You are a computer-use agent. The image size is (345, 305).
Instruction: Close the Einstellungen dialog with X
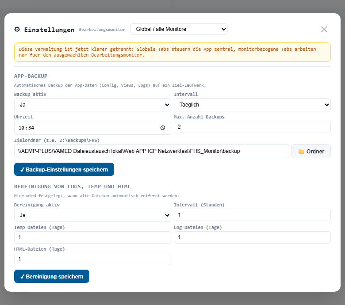324,29
